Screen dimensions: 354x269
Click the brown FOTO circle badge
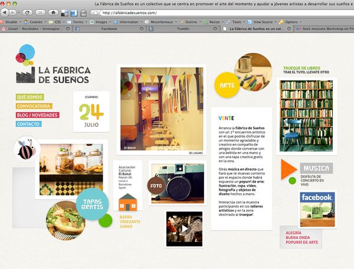click(156, 186)
